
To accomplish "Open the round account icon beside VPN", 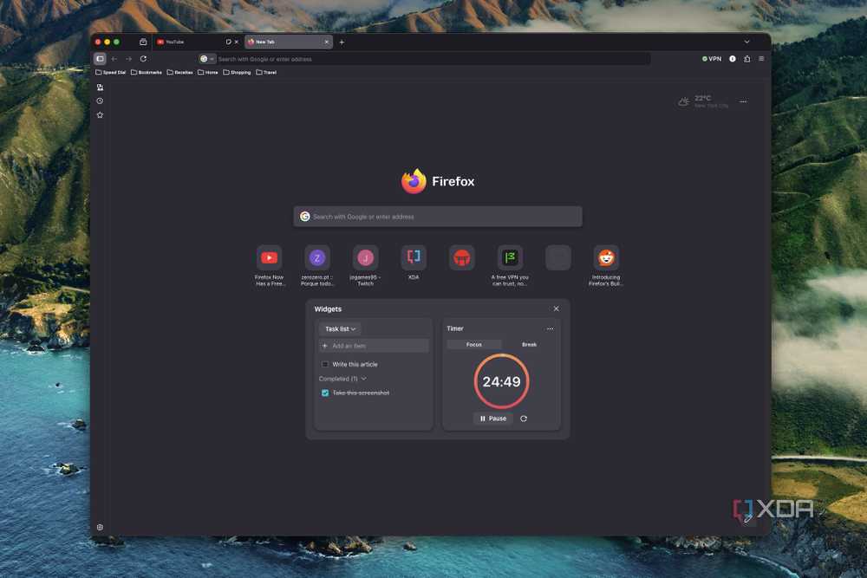I will 733,59.
